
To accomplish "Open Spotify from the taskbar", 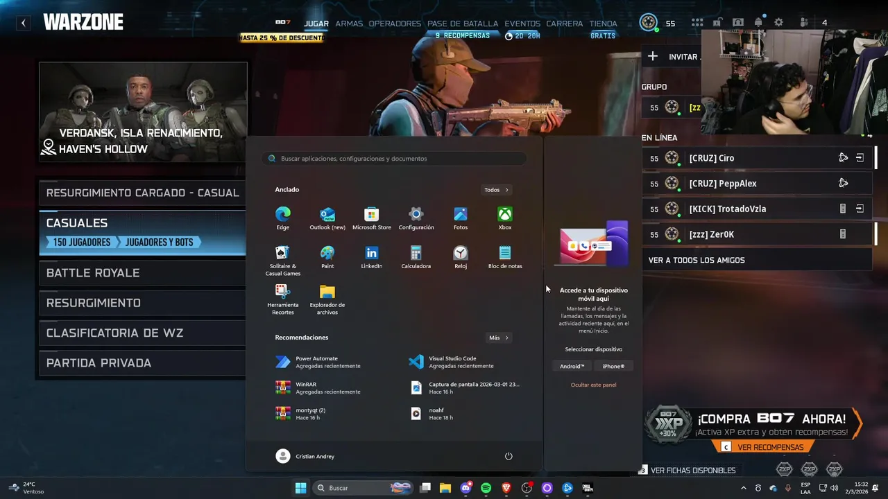I will tap(486, 488).
